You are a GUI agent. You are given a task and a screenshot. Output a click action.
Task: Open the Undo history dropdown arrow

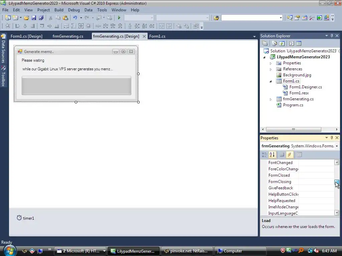[x=81, y=18]
